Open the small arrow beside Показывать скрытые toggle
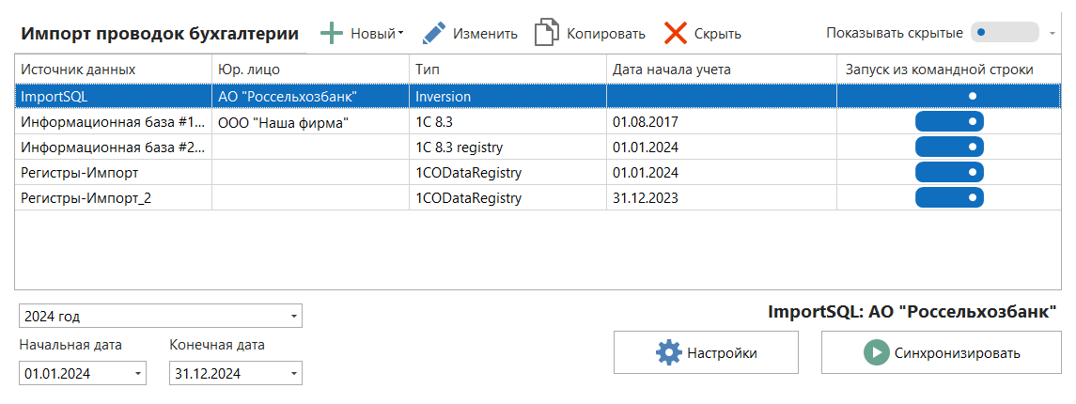The image size is (1076, 404). (1052, 33)
